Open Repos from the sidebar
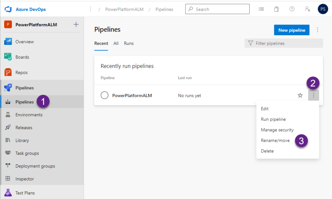Image resolution: width=332 pixels, height=199 pixels. [22, 72]
